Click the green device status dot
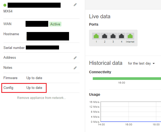Viewport: 161px width, 132px height. click(5, 5)
